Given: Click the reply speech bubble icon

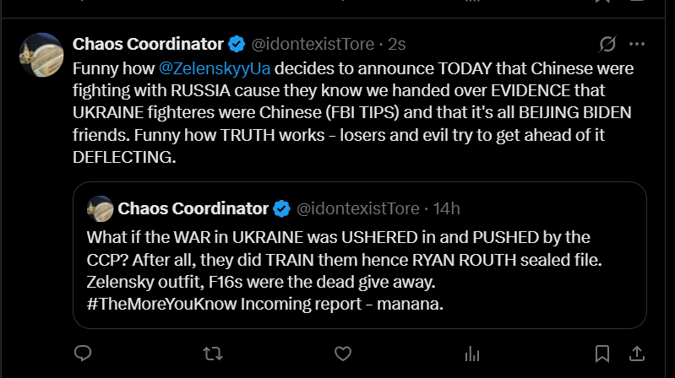Looking at the screenshot, I should [83, 353].
